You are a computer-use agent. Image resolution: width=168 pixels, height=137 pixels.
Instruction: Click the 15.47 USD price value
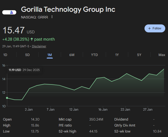19,30
